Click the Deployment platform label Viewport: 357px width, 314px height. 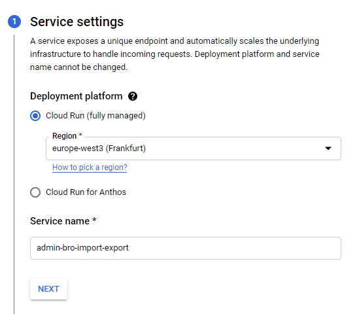pyautogui.click(x=76, y=96)
